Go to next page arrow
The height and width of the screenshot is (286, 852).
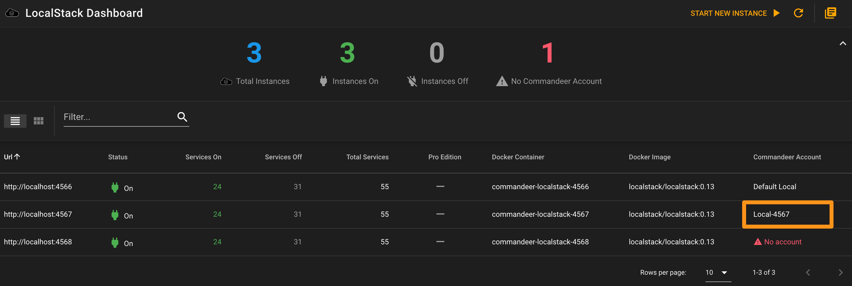[x=840, y=272]
